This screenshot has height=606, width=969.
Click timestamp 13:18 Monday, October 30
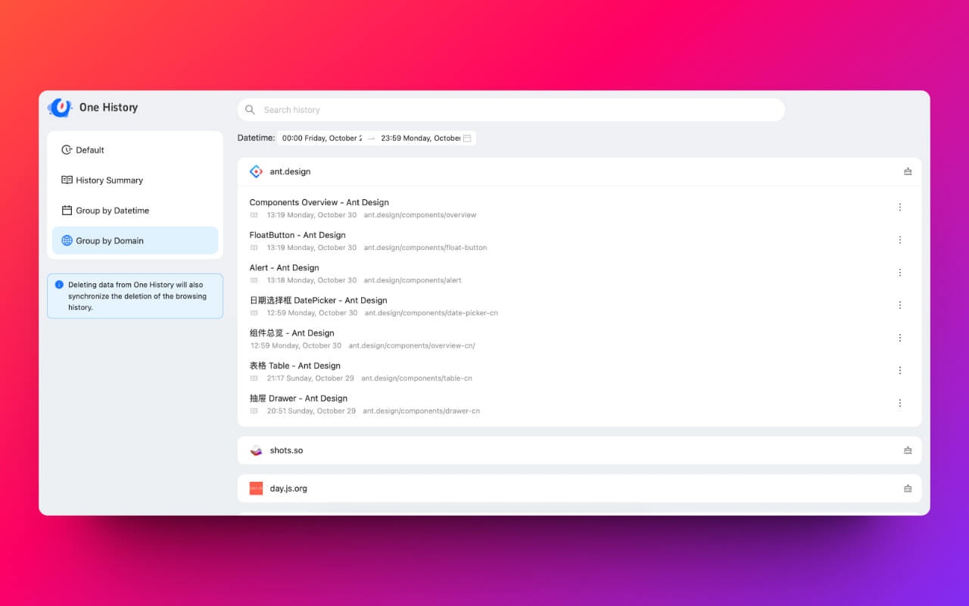(312, 280)
